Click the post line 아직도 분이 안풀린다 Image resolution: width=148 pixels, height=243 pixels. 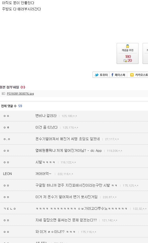[18, 3]
